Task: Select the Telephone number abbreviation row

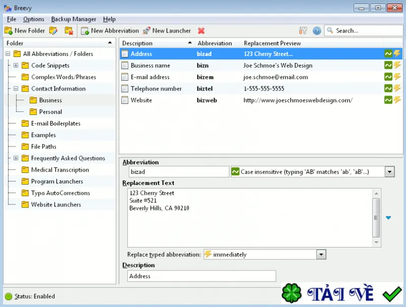Action: coord(261,88)
